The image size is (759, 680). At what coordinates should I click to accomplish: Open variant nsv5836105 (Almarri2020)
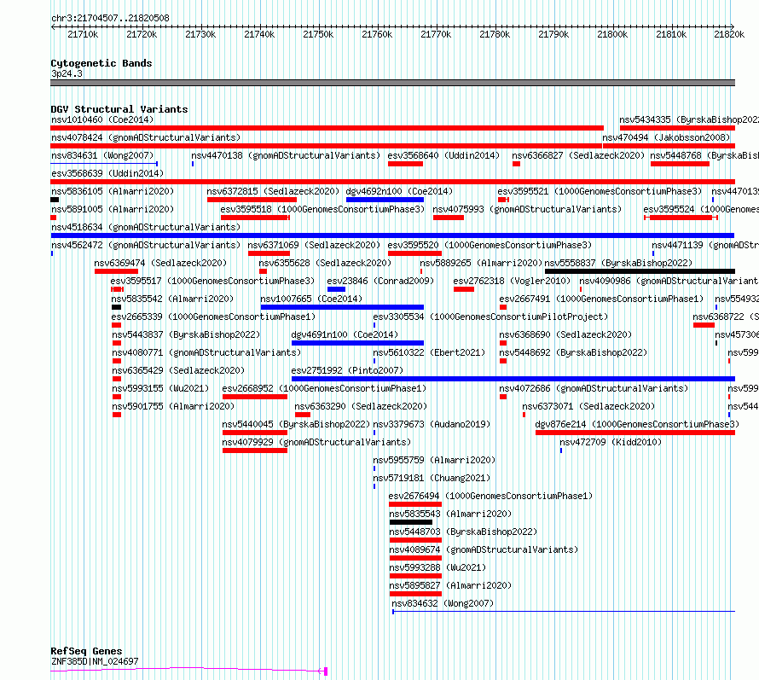tap(113, 191)
